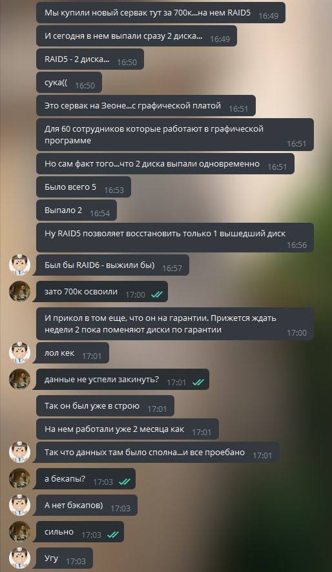Click read checkmarks on 'зато 700к освоили'
The width and height of the screenshot is (332, 572).
(157, 295)
